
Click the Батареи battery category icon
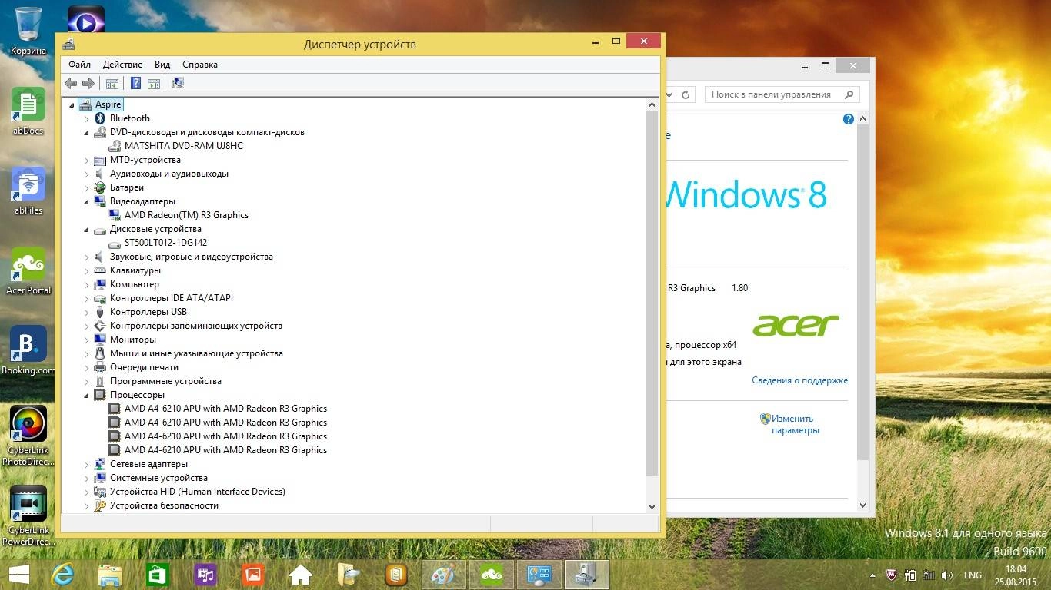[99, 187]
